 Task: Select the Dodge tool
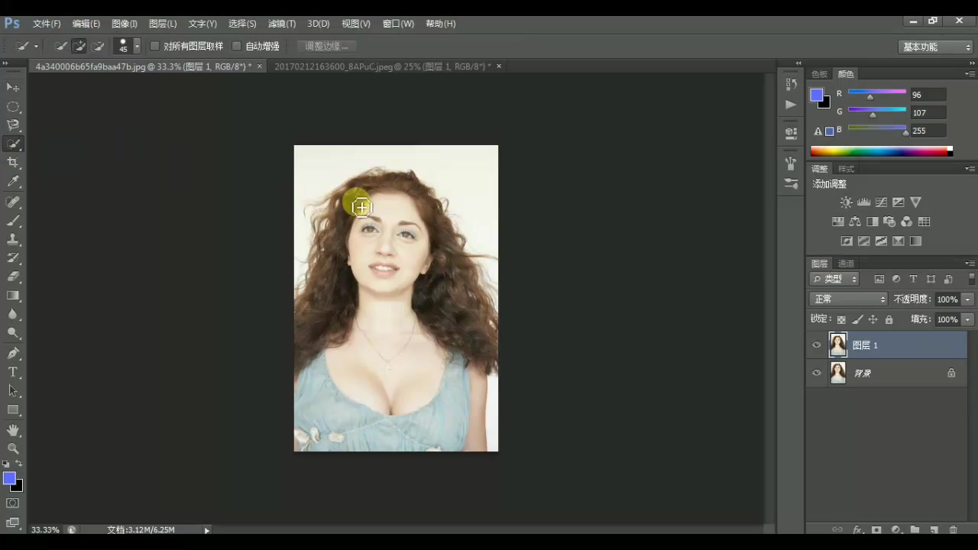[13, 333]
